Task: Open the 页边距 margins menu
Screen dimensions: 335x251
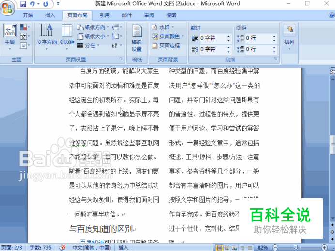Action: tap(67, 37)
